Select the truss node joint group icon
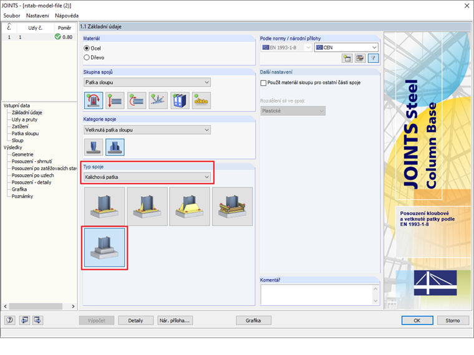This screenshot has height=355, width=474. pos(158,100)
